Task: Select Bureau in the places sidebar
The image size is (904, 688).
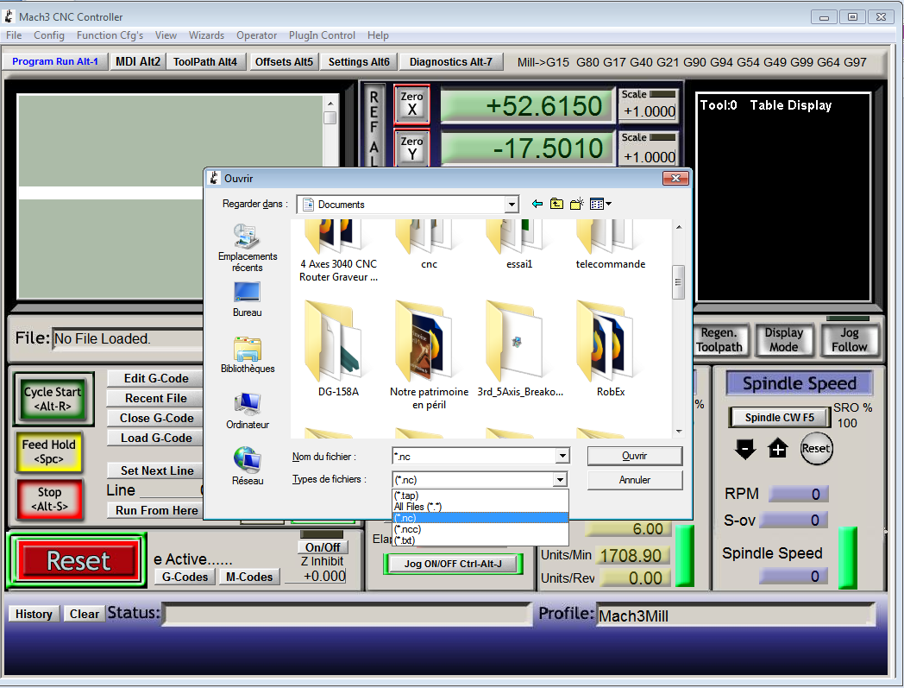Action: pos(248,300)
